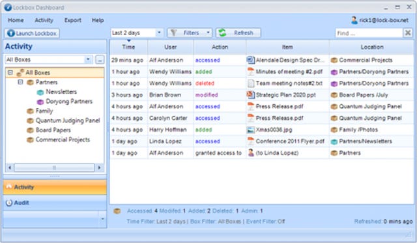
Task: Collapse the Partners tree node
Action: tap(20, 82)
